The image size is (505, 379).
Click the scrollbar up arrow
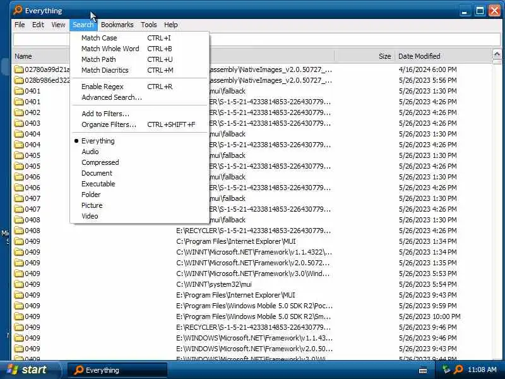click(x=497, y=54)
